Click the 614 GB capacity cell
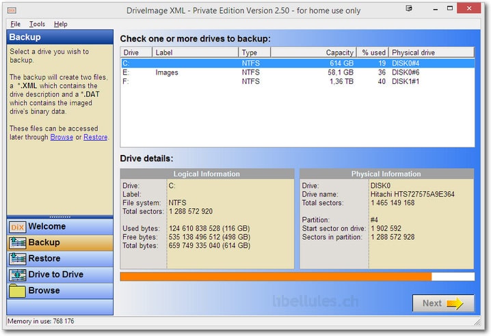 342,64
